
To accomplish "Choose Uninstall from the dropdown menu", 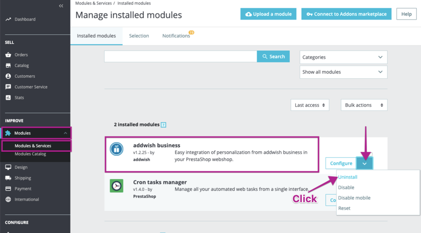I will pyautogui.click(x=348, y=177).
